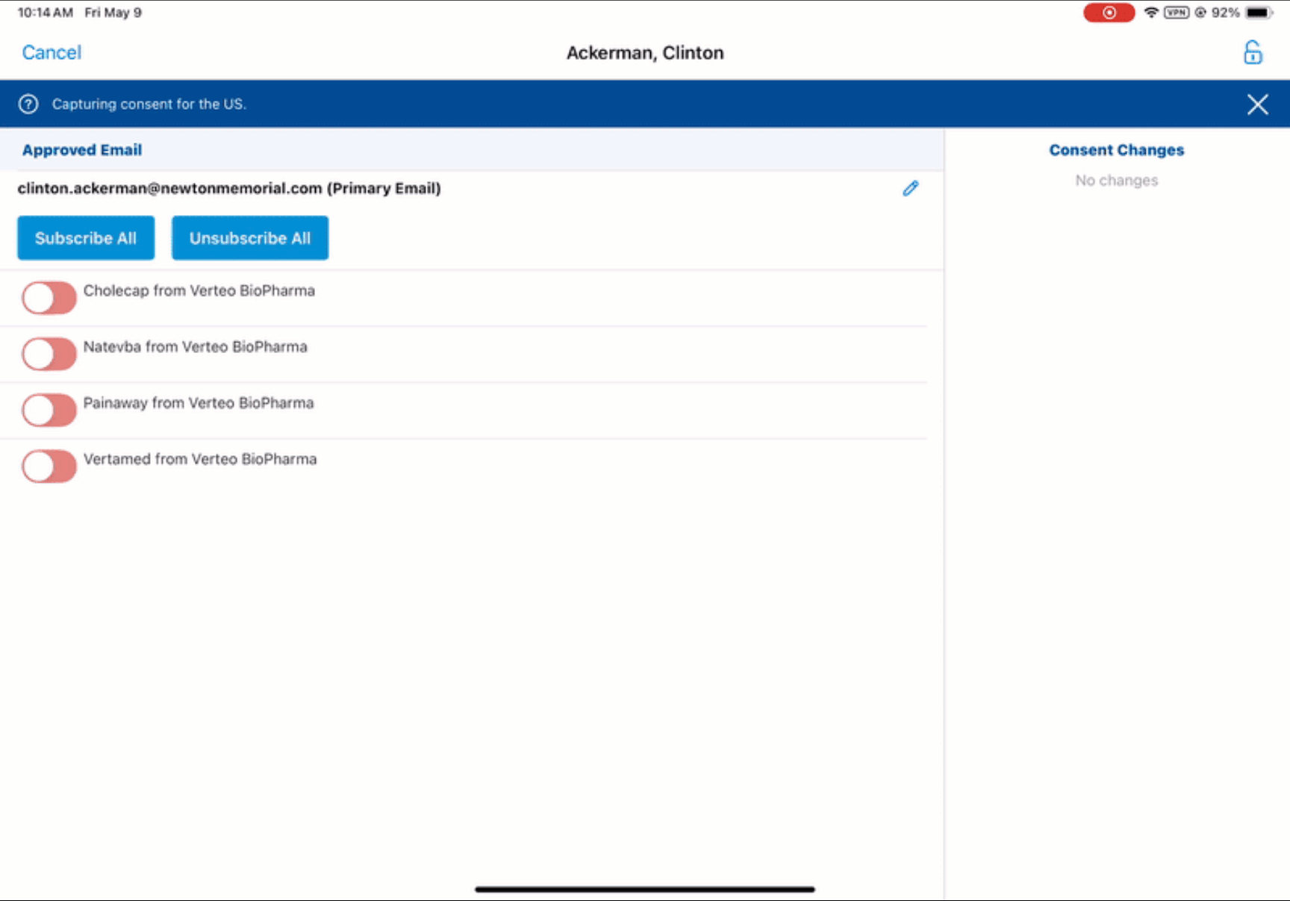Tap the Vertamed from Verteo BioPharma label
Image resolution: width=1290 pixels, height=901 pixels.
coord(200,459)
